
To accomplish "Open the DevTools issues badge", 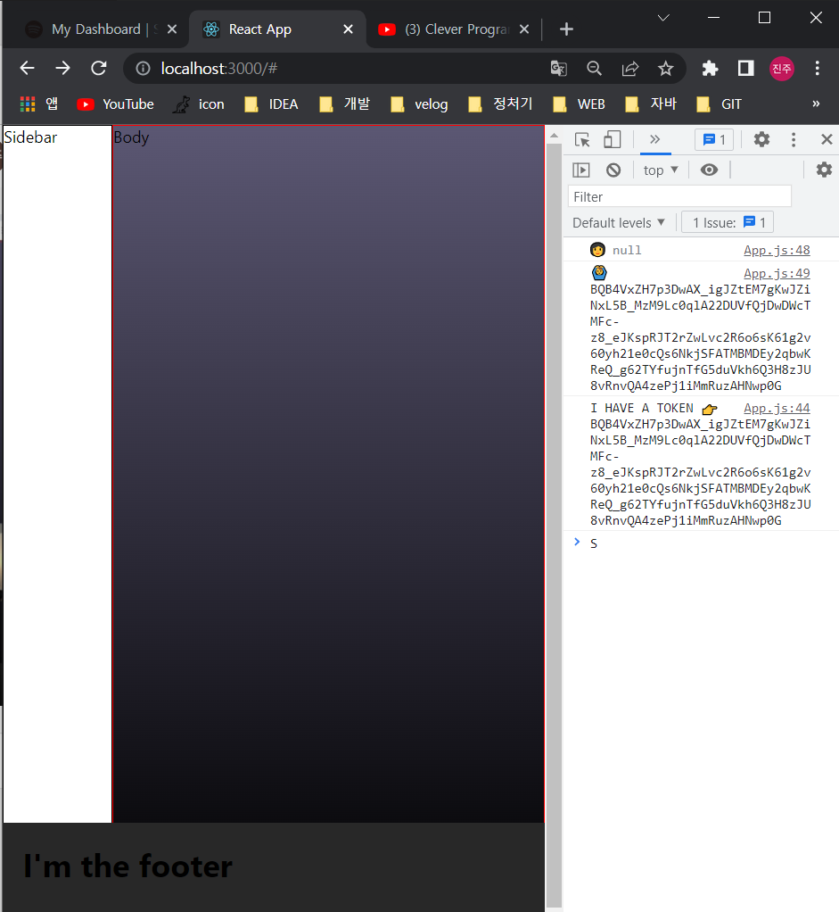I will click(714, 139).
